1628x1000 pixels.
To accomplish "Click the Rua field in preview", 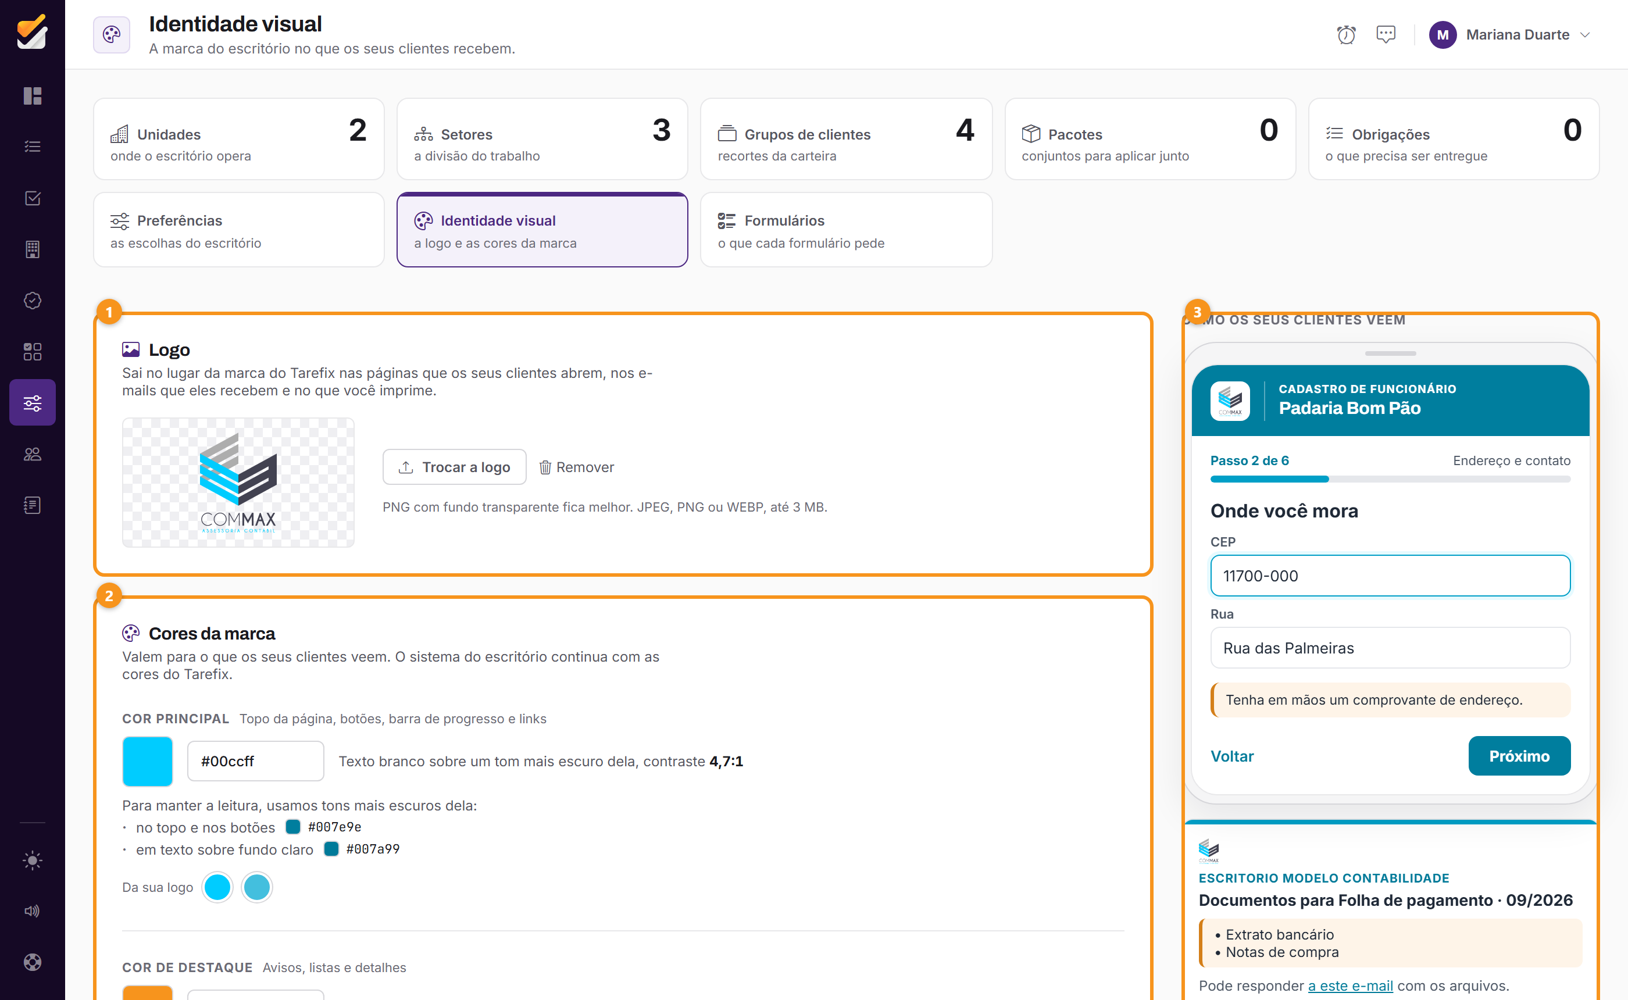I will (1390, 648).
